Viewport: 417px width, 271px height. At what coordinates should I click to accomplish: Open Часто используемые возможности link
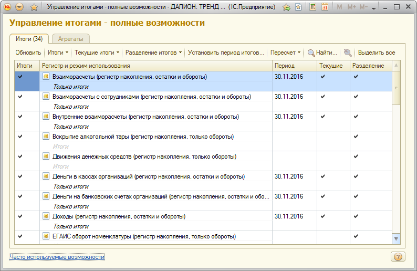(57, 257)
